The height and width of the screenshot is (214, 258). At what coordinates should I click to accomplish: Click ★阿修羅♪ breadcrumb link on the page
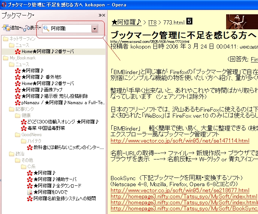[x=126, y=22]
